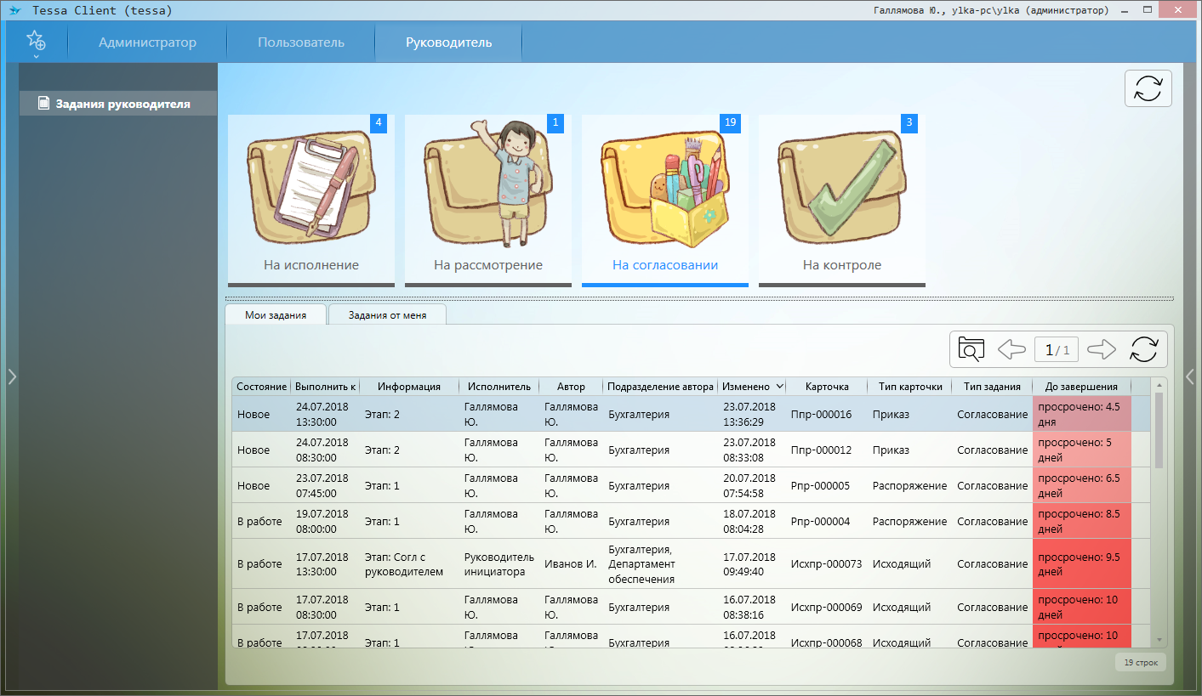Refresh the task table view
Screen dimensions: 1202x696
pos(1144,349)
